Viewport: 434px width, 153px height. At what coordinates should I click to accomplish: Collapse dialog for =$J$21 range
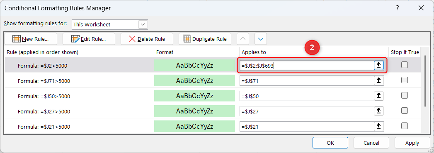pos(379,127)
